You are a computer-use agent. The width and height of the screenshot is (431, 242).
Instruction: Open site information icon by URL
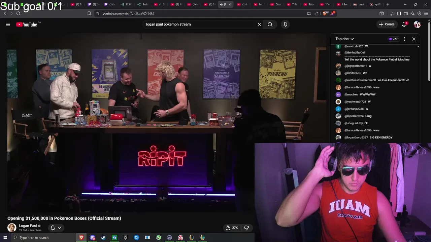[x=98, y=13]
